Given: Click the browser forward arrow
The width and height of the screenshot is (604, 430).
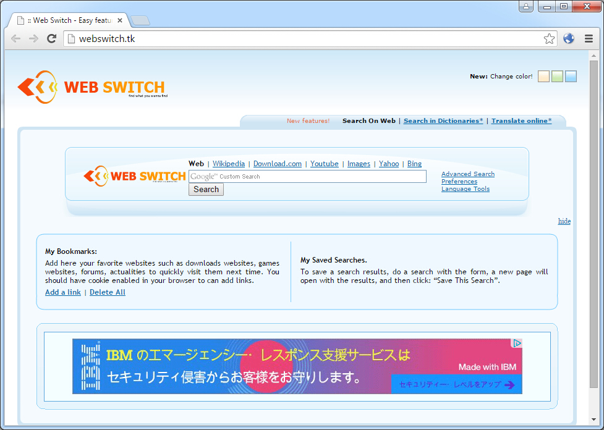Looking at the screenshot, I should (33, 38).
